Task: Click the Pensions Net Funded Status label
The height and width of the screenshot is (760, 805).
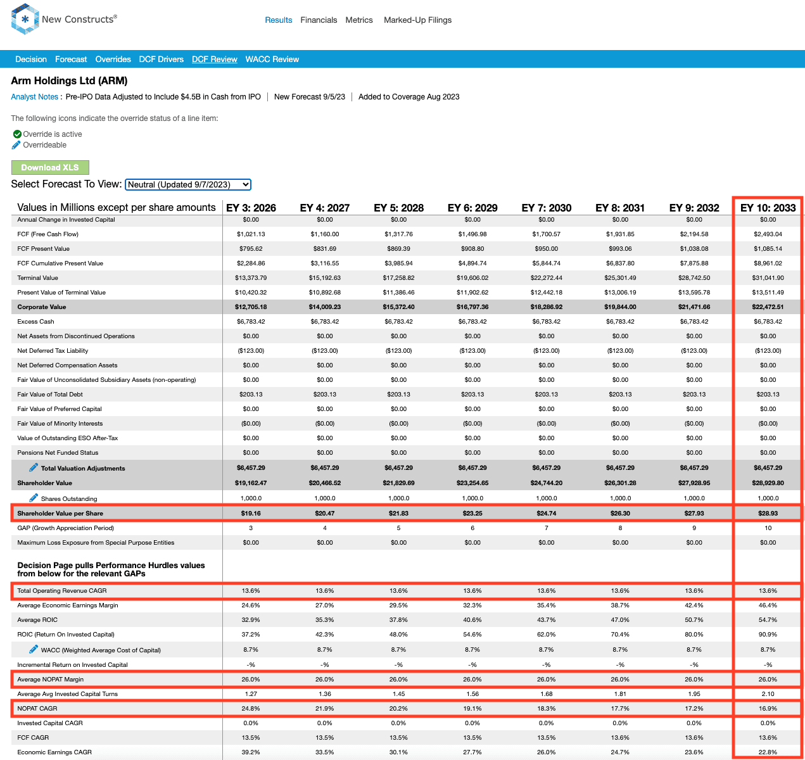Action: click(58, 453)
